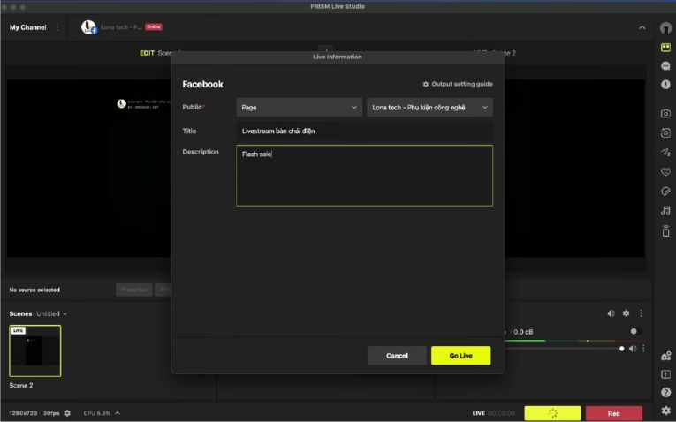Screen dimensions: 676x422
Task: Open the background music note icon
Action: click(x=665, y=211)
